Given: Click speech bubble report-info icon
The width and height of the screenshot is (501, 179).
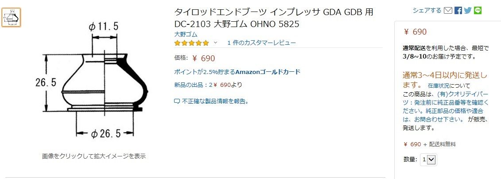Looking at the screenshot, I should pyautogui.click(x=177, y=101).
